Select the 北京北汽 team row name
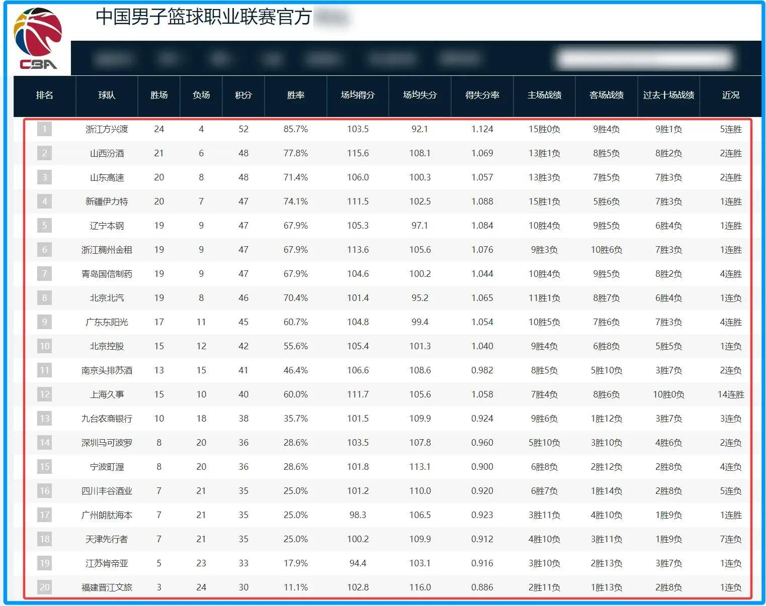Screen dimensions: 766x606 click(x=107, y=298)
